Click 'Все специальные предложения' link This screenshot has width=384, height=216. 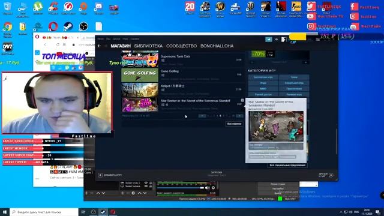tap(287, 166)
